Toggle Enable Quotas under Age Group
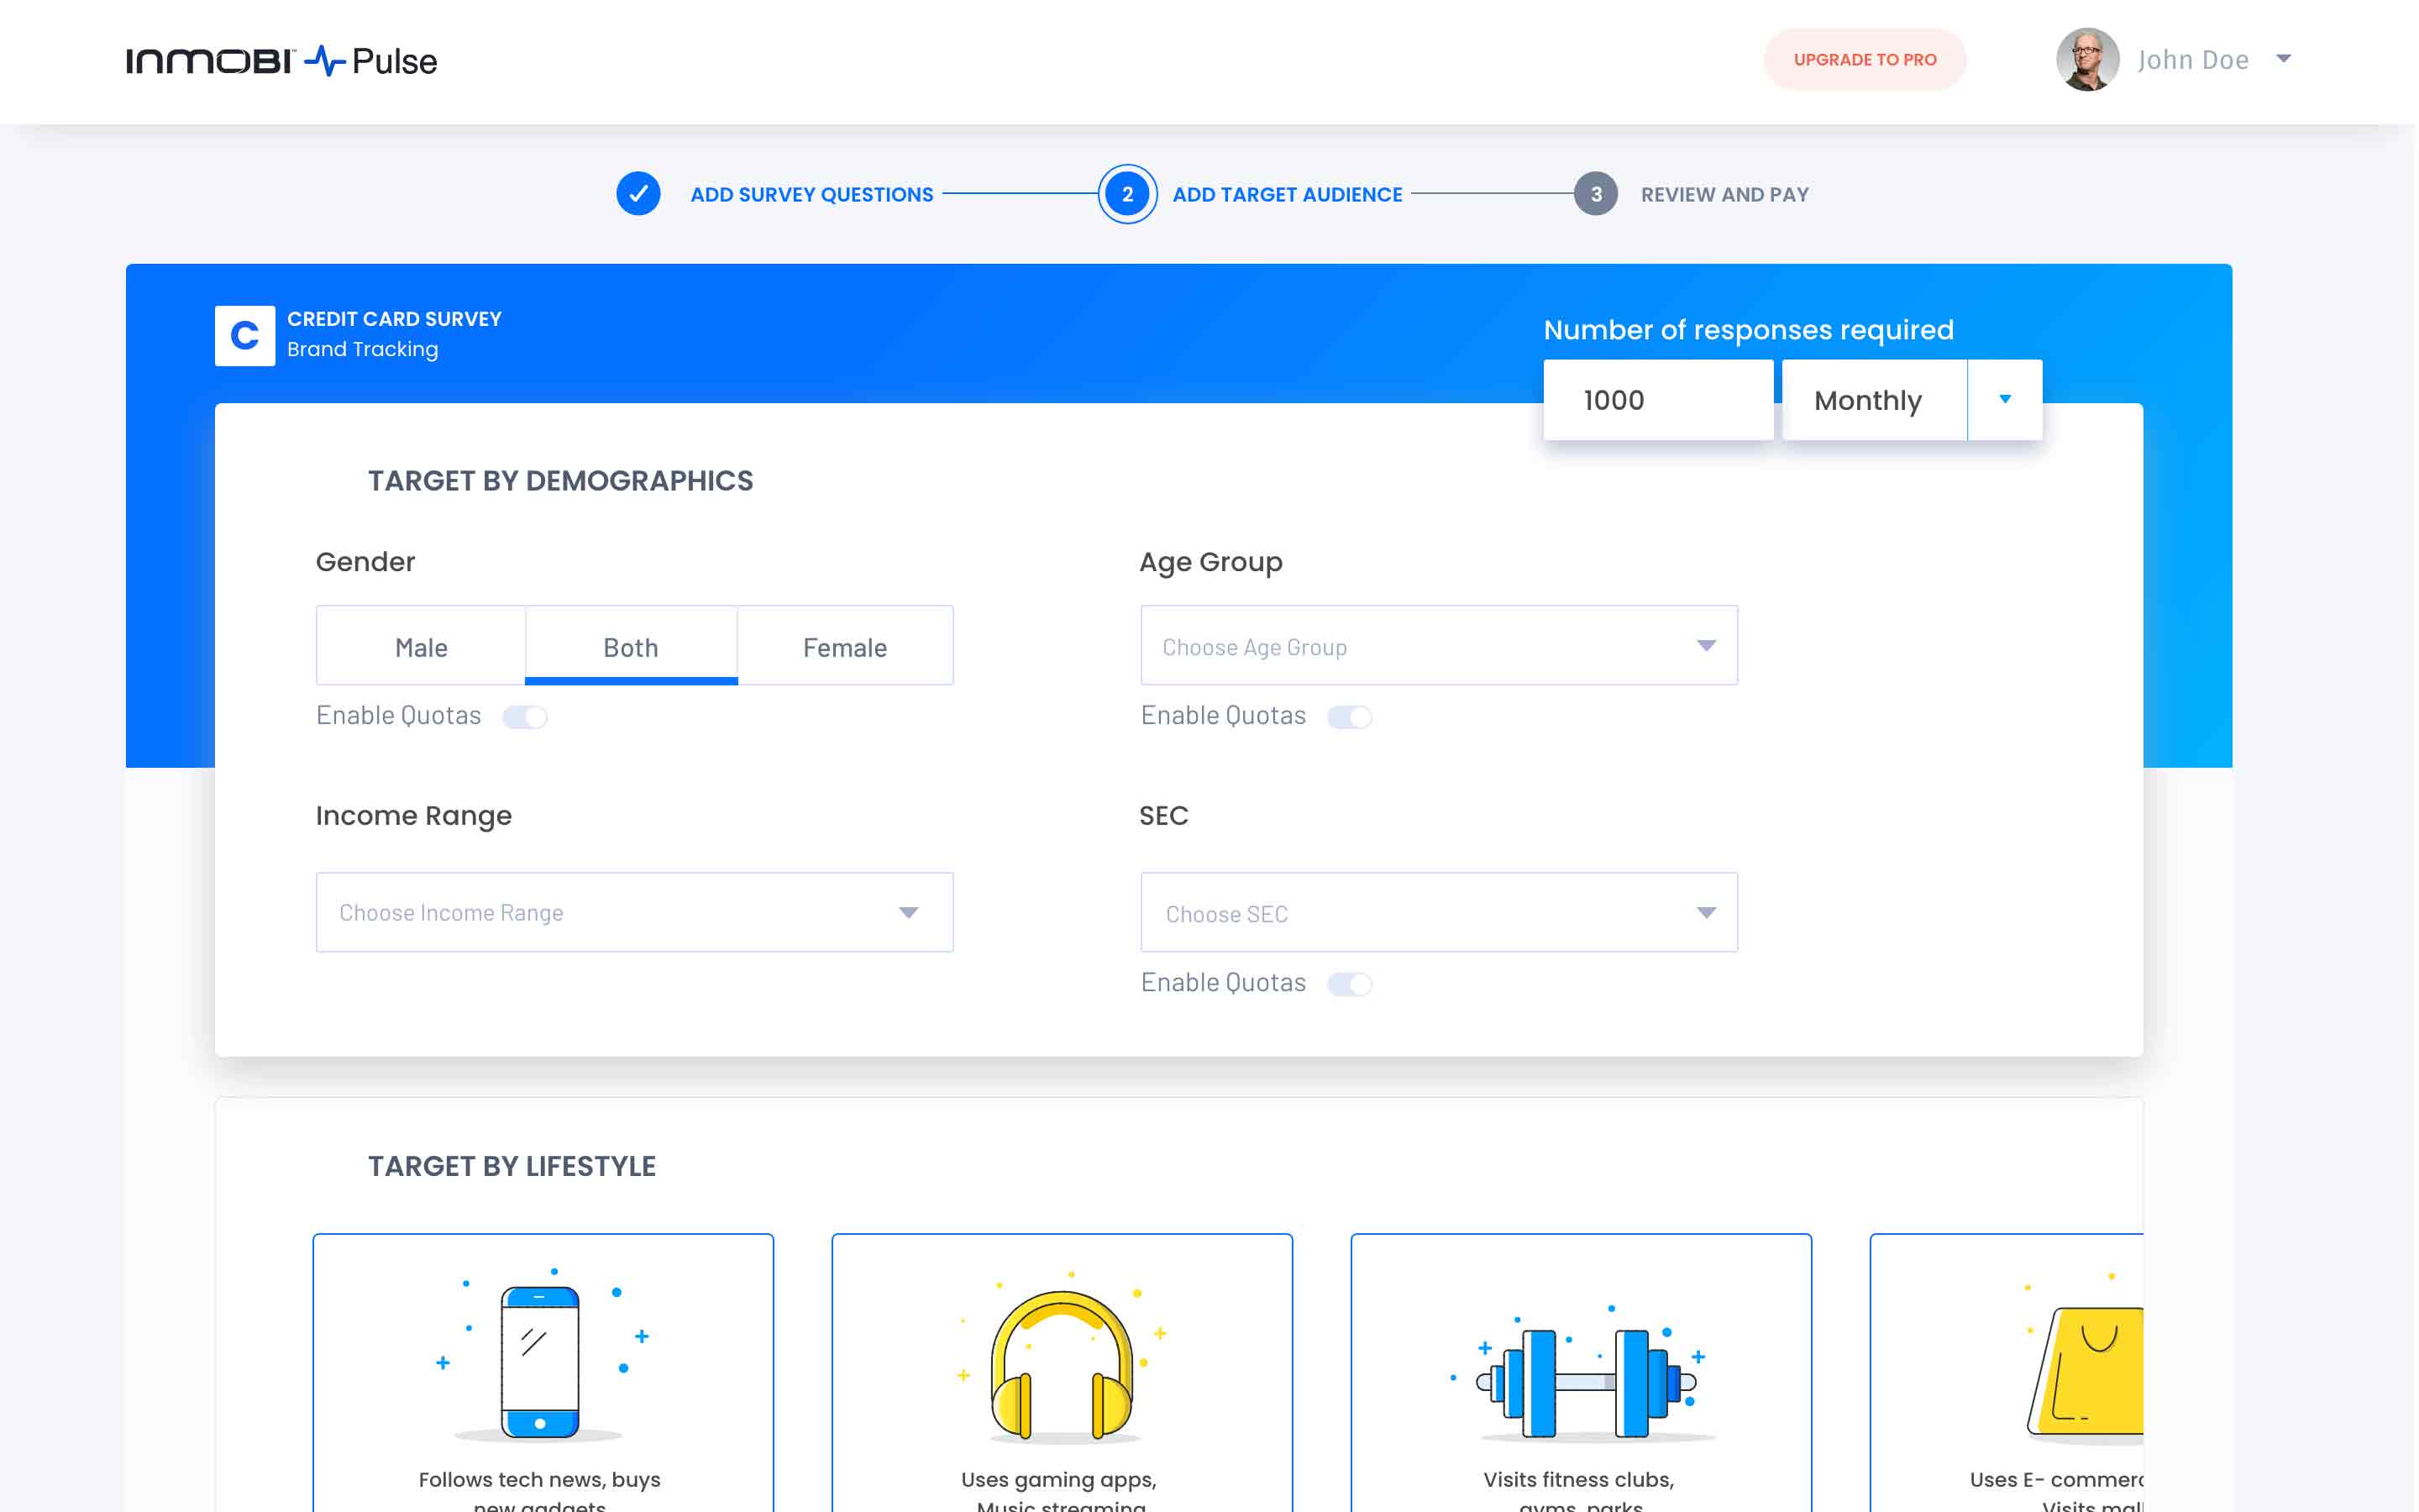This screenshot has height=1512, width=2419. [1350, 717]
